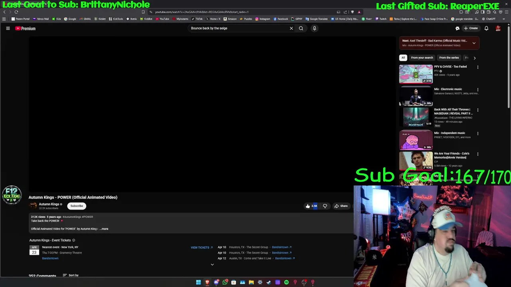
Task: Open the Windows Start menu
Action: tap(198, 282)
